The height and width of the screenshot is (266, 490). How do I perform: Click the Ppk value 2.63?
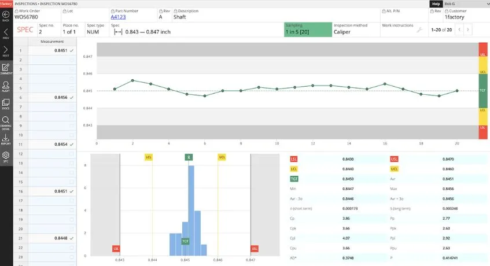(446, 228)
